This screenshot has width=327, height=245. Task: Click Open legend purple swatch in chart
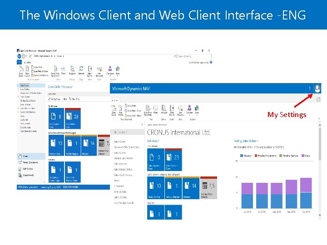pos(303,156)
